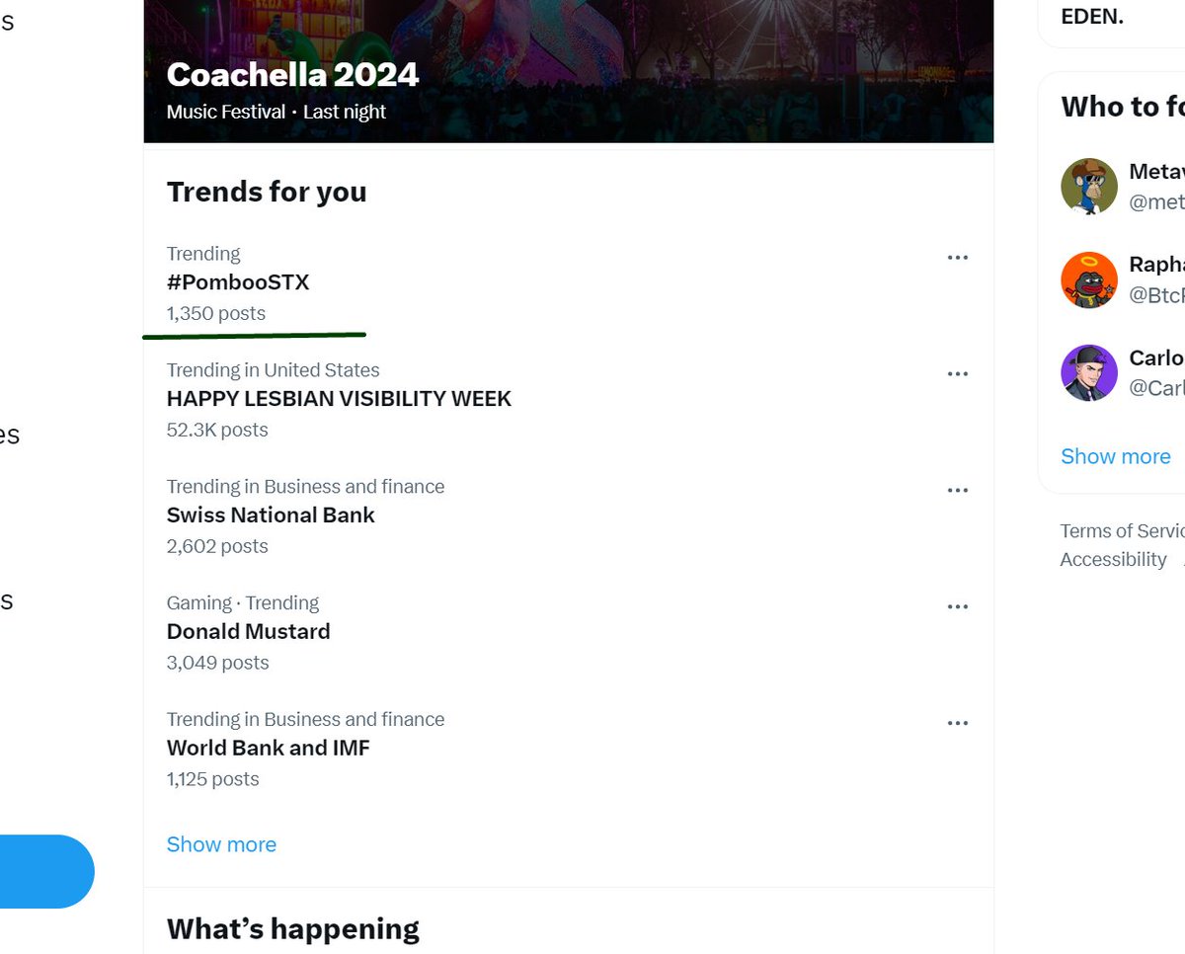1185x954 pixels.
Task: Click the '3,049 posts' count text
Action: point(218,663)
